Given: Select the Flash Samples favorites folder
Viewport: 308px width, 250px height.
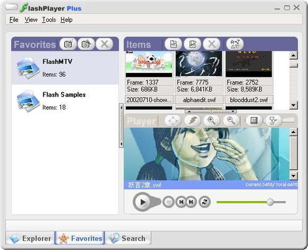Looking at the screenshot, I should pos(65,101).
